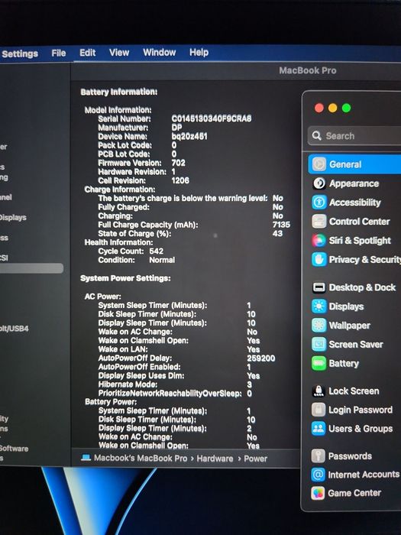
Task: Open the Lock Screen icon
Action: coord(319,391)
